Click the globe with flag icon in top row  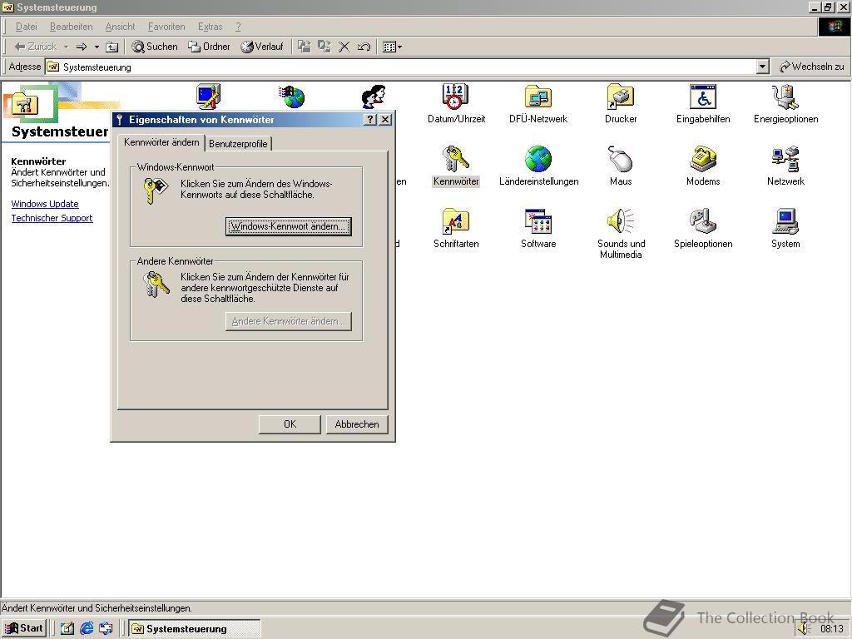tap(292, 97)
